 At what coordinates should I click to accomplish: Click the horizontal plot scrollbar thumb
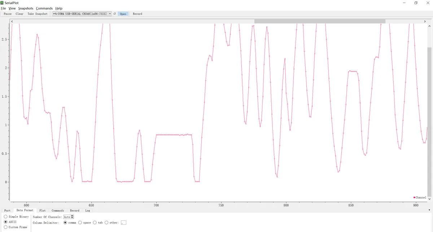[320, 21]
